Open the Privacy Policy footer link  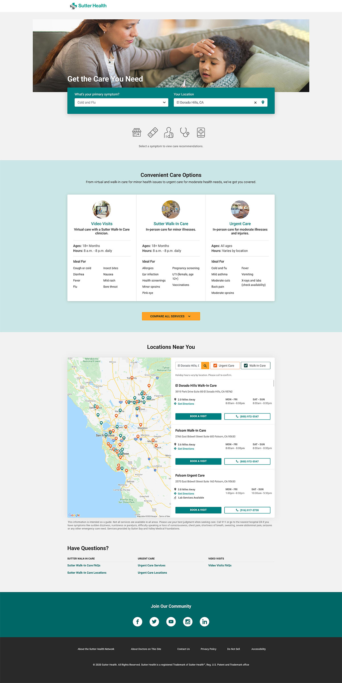[x=209, y=649]
